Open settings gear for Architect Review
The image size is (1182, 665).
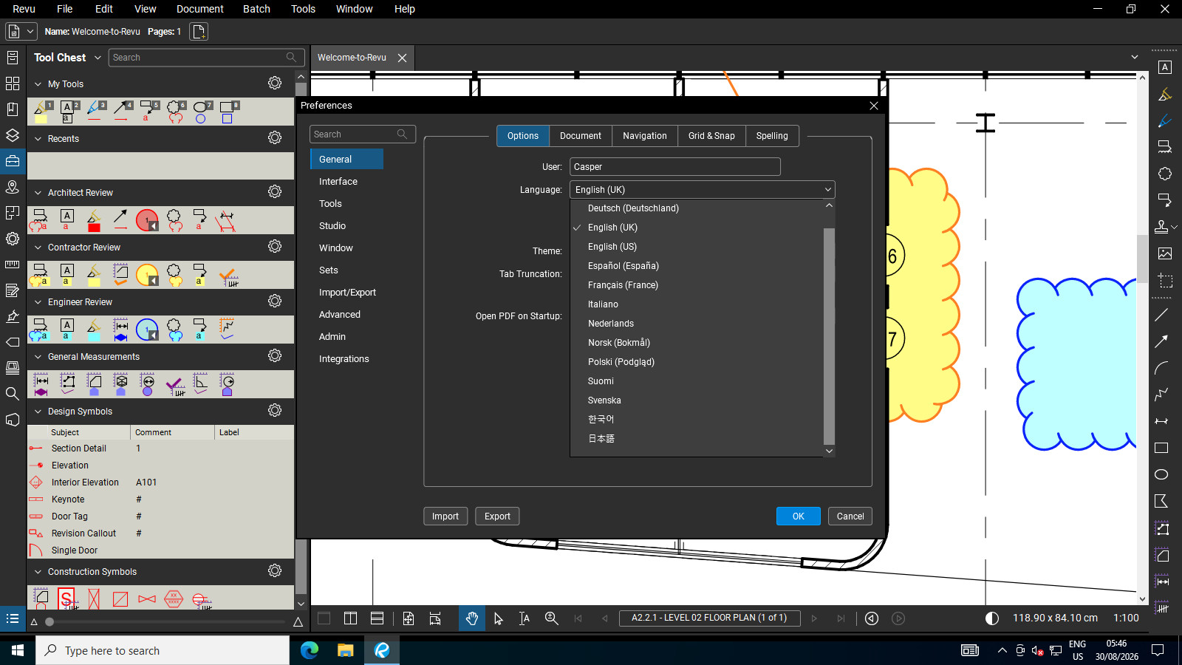click(x=275, y=192)
